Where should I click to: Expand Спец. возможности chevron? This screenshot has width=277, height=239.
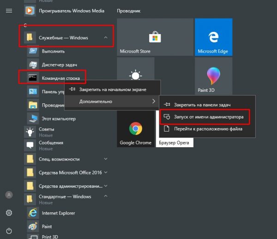(x=106, y=159)
